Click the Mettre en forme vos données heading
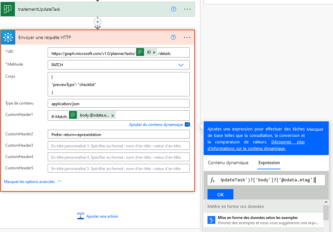 point(236,207)
